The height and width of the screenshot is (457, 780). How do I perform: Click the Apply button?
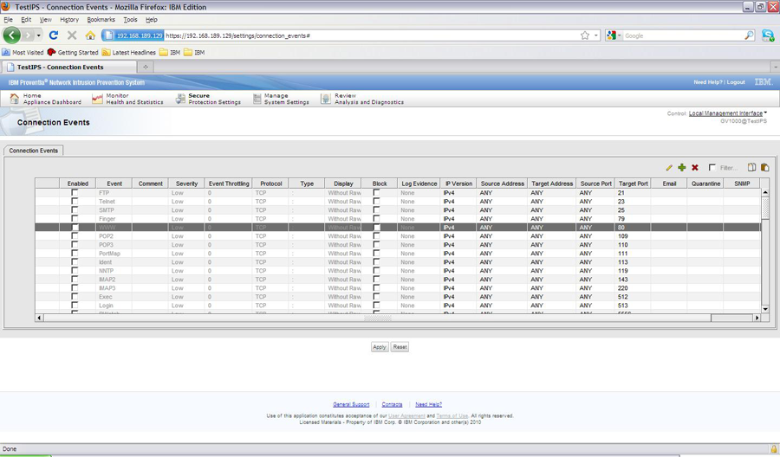pyautogui.click(x=380, y=347)
